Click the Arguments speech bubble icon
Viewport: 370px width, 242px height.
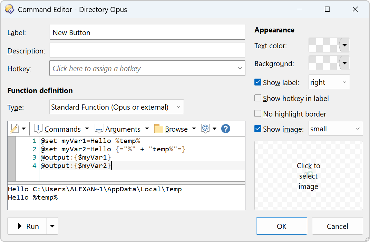(99, 129)
